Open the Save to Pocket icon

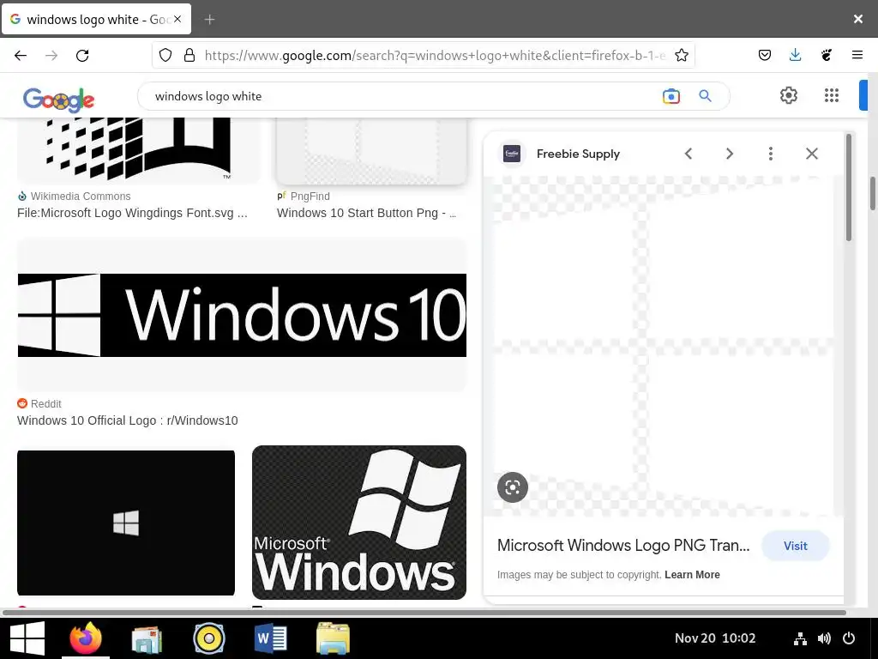[764, 55]
